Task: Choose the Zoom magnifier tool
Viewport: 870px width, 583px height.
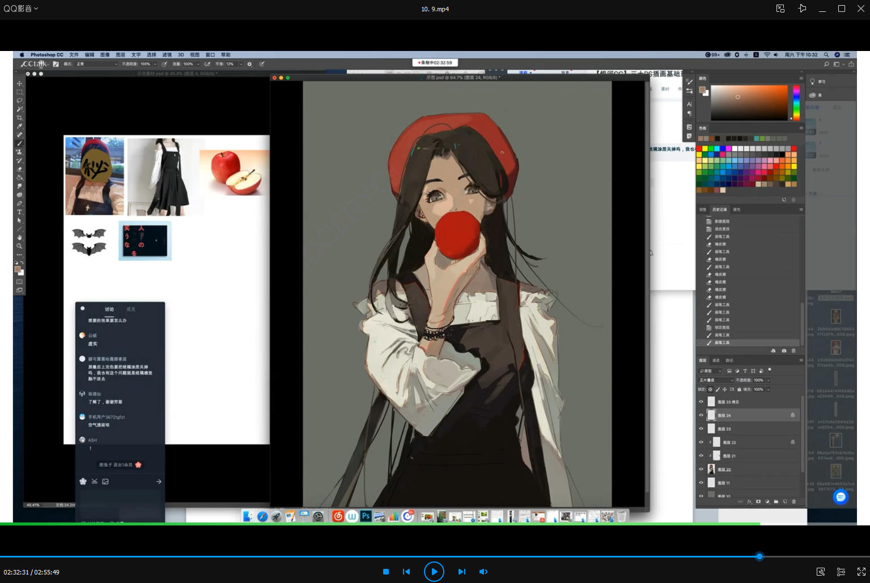Action: click(19, 246)
